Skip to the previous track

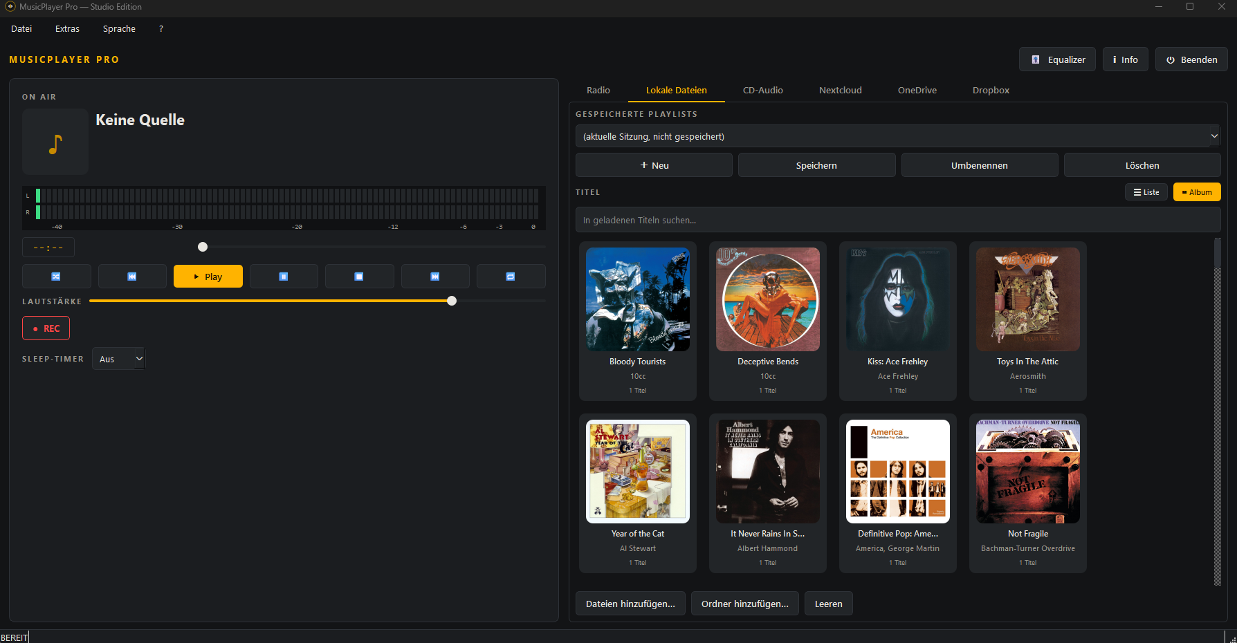[x=132, y=277]
